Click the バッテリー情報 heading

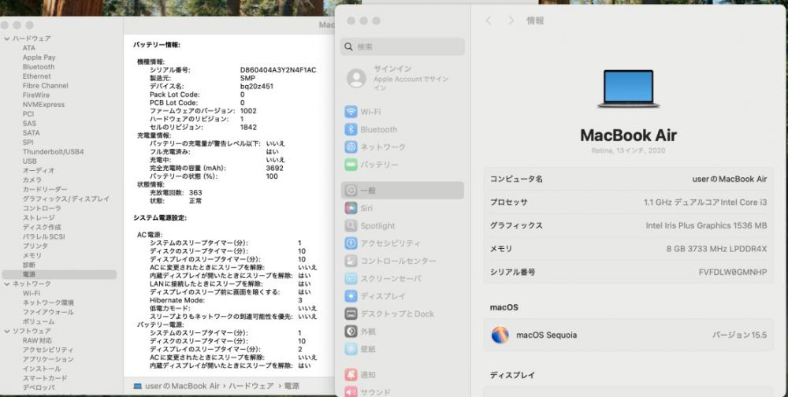pos(156,45)
